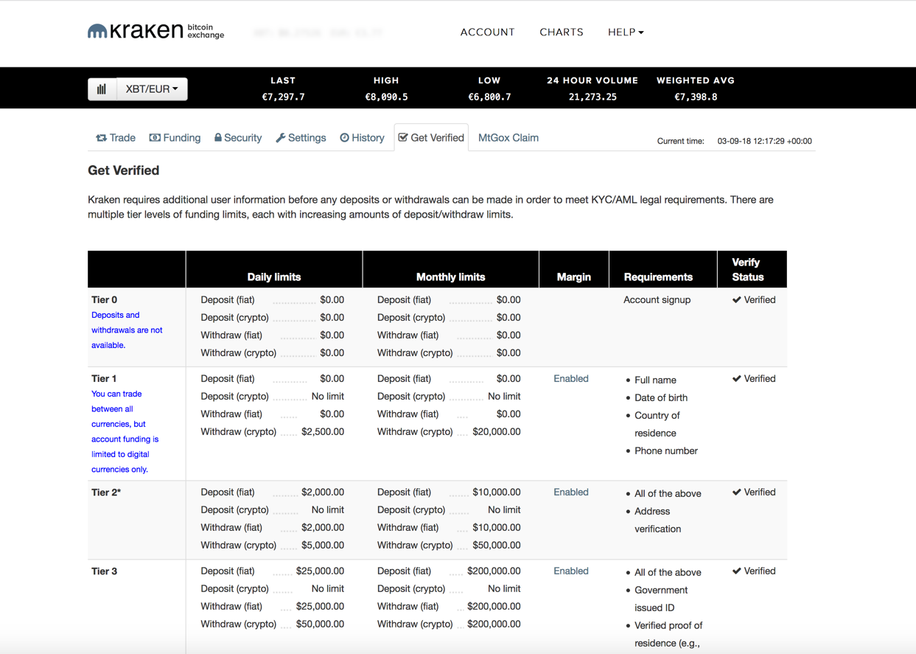Click the Tier 1 blue description text

(125, 431)
